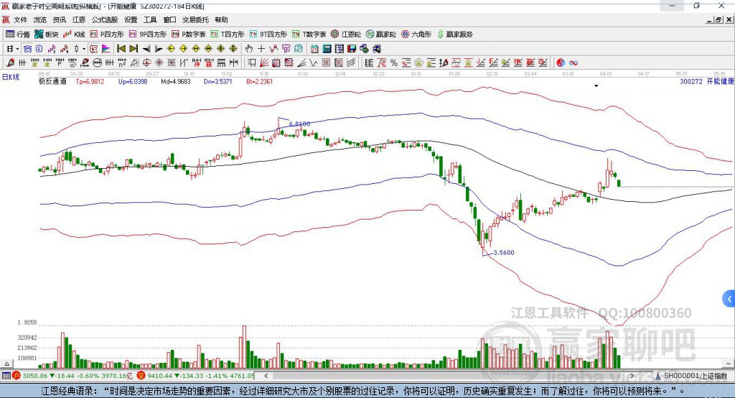Image resolution: width=735 pixels, height=398 pixels.
Task: Open the 浏览 menu
Action: click(40, 19)
